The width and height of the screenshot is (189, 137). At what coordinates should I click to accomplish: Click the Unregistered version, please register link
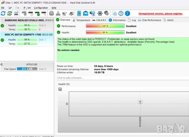(161, 14)
